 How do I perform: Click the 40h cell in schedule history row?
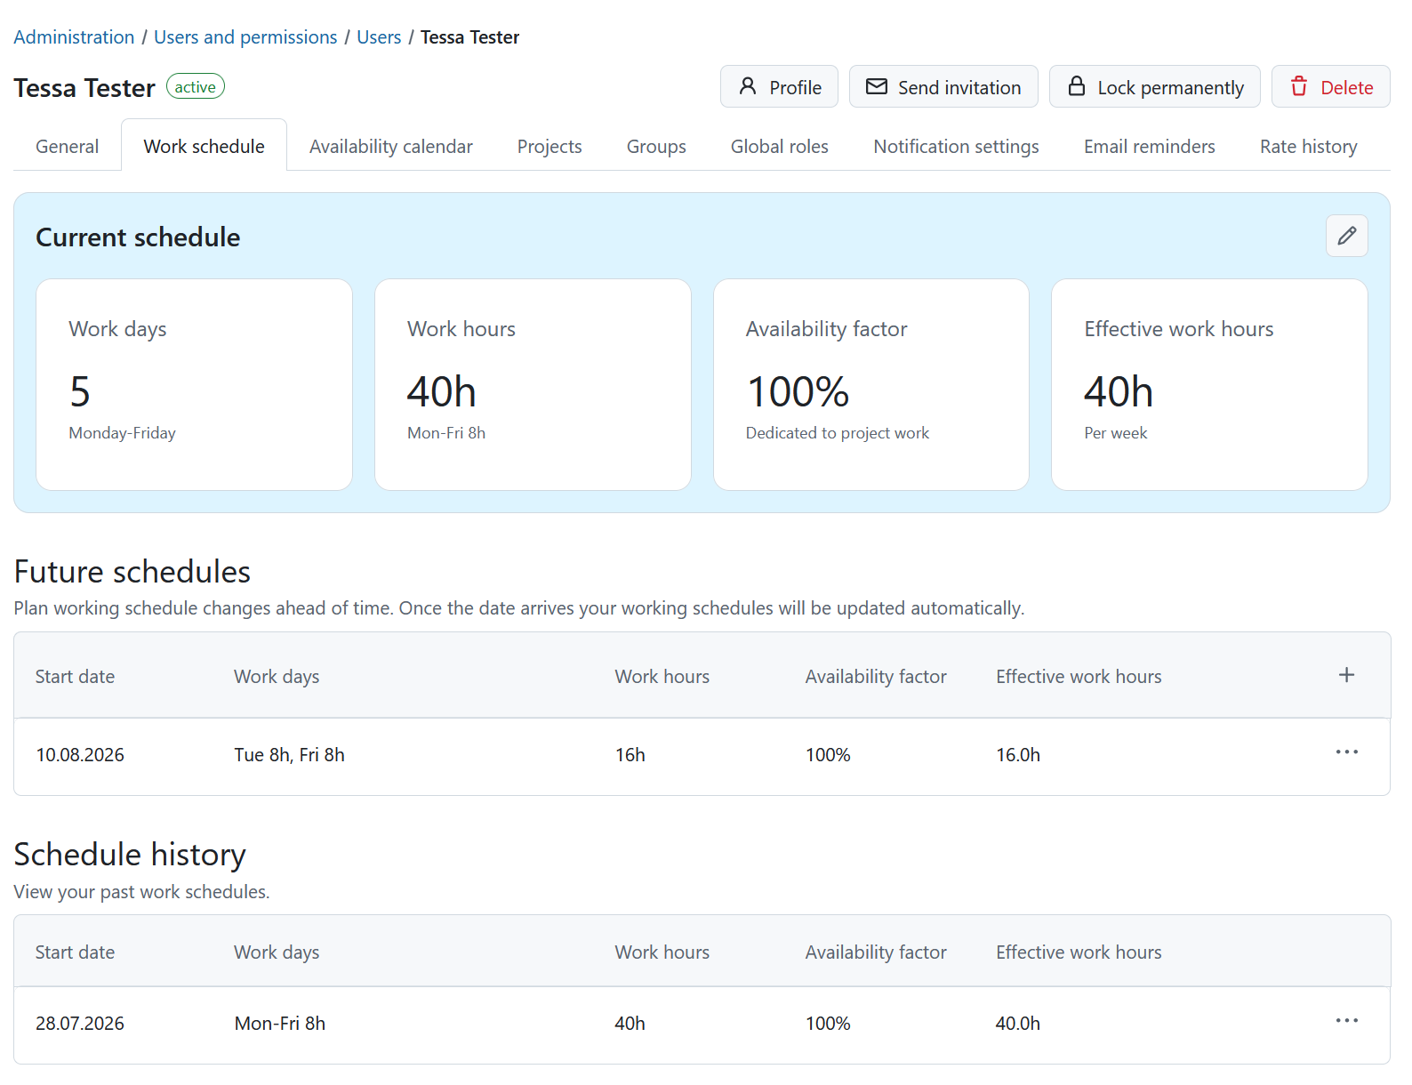630,1024
